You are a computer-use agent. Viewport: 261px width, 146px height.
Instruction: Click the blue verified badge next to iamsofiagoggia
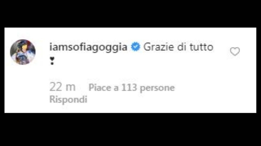(136, 47)
